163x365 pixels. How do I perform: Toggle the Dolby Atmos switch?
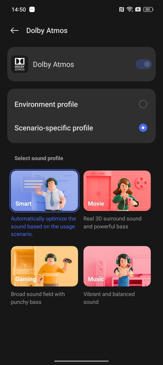pyautogui.click(x=144, y=64)
